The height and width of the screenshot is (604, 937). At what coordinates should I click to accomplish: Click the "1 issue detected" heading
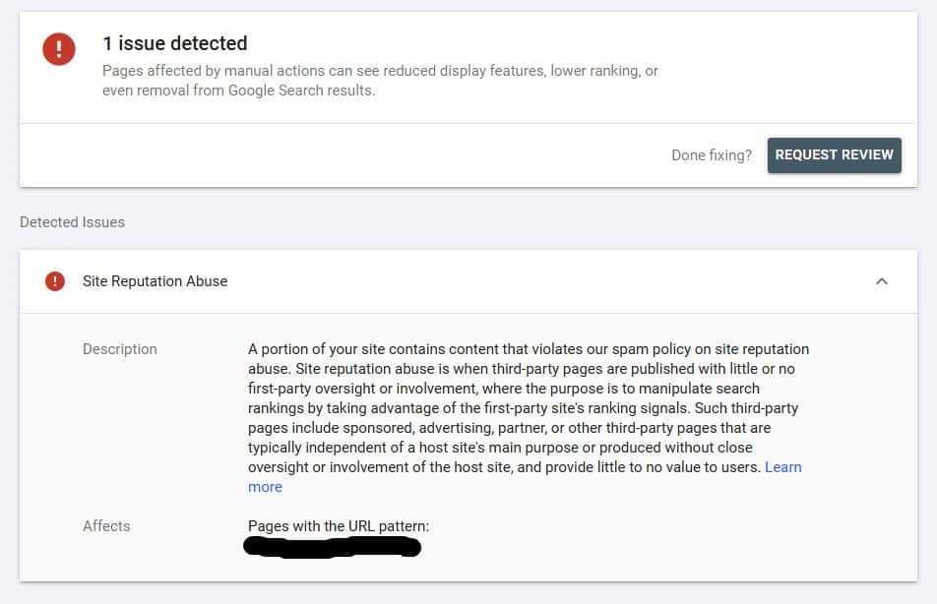(175, 43)
